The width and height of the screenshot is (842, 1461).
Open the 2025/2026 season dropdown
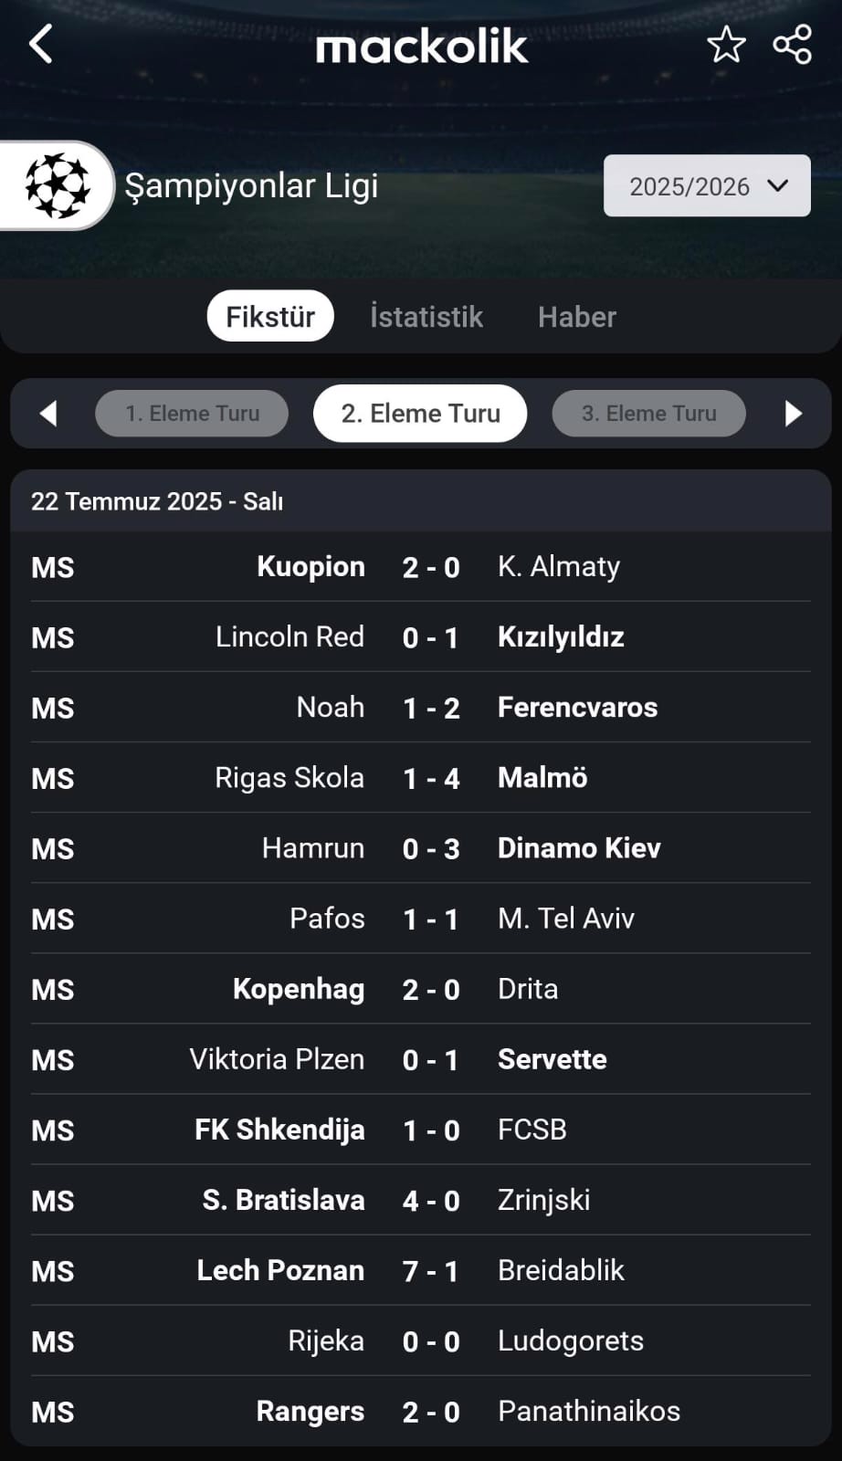(x=707, y=185)
